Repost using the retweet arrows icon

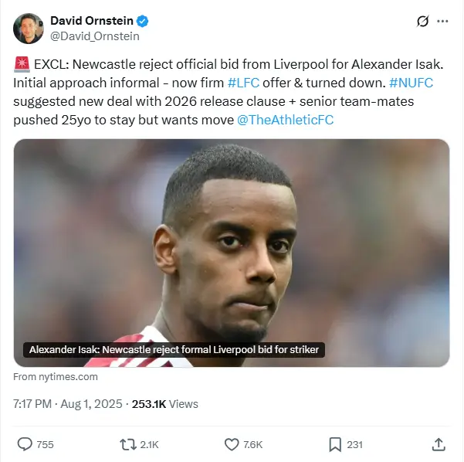(x=128, y=444)
